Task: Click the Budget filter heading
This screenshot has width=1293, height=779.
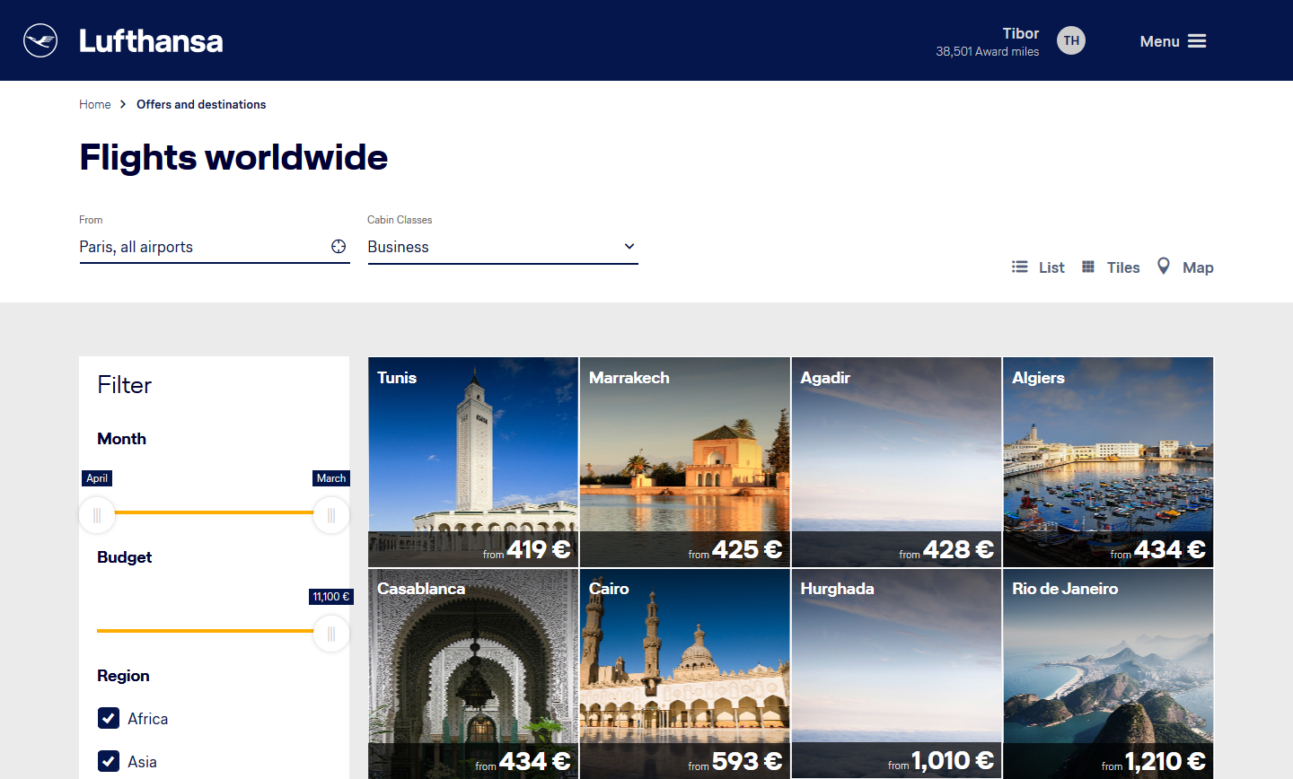Action: [124, 557]
